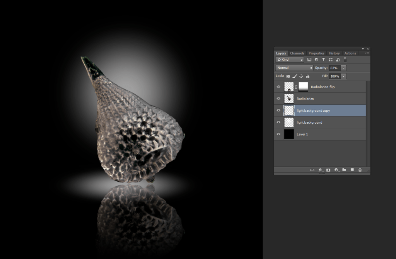Viewport: 396px width, 259px height.
Task: Add a layer style with fx icon
Action: 321,170
